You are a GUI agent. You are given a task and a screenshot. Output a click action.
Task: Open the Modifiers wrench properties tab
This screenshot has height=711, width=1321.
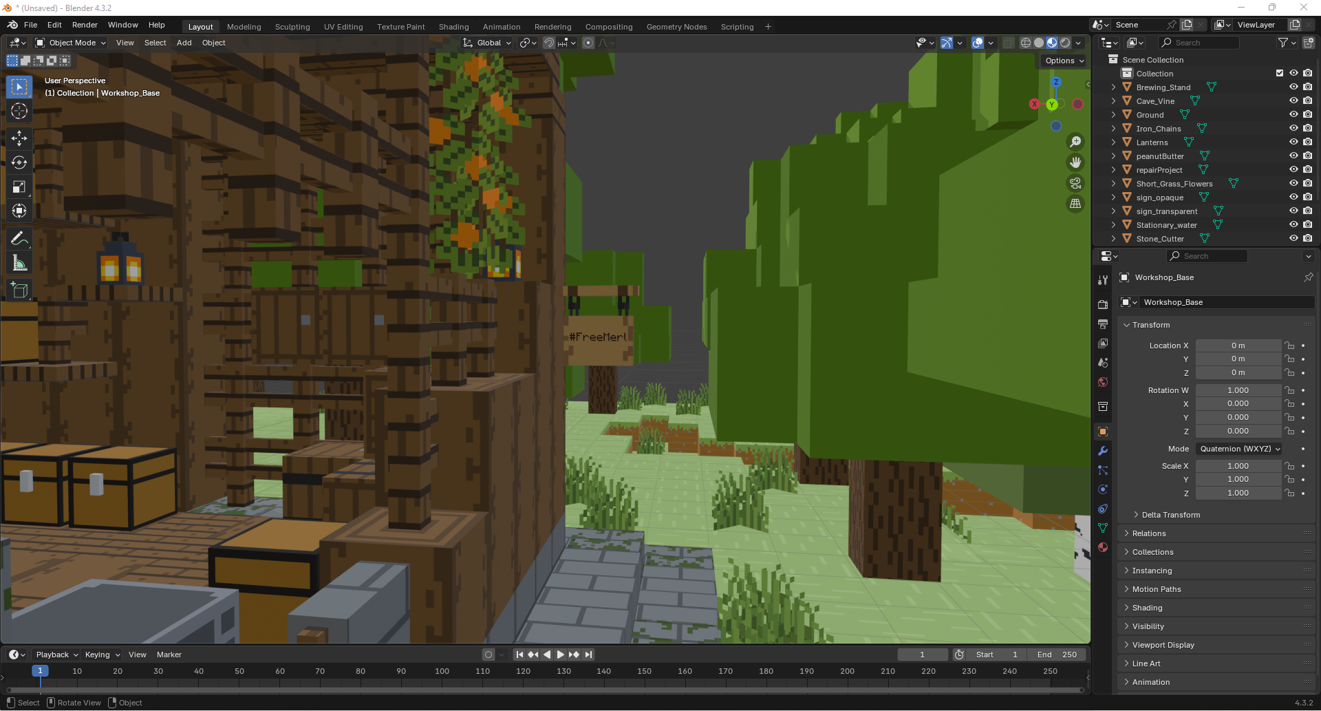pos(1103,451)
